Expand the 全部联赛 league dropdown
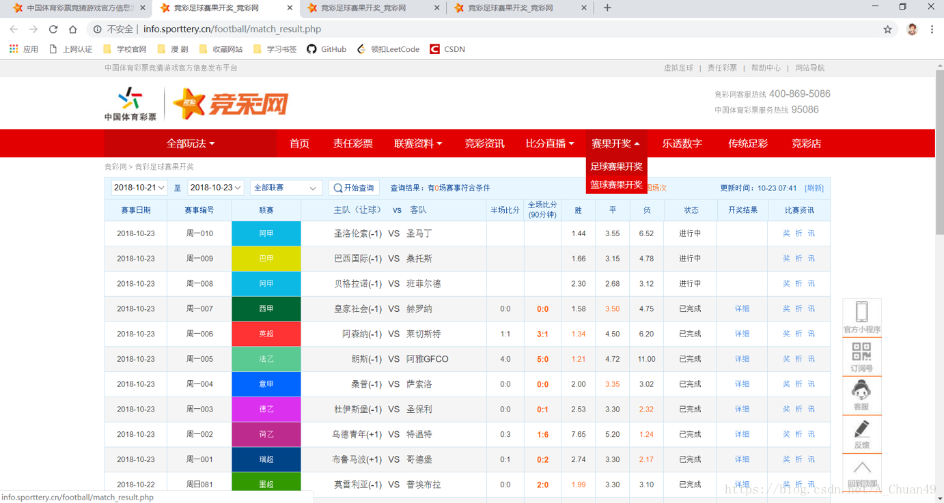 click(x=286, y=188)
